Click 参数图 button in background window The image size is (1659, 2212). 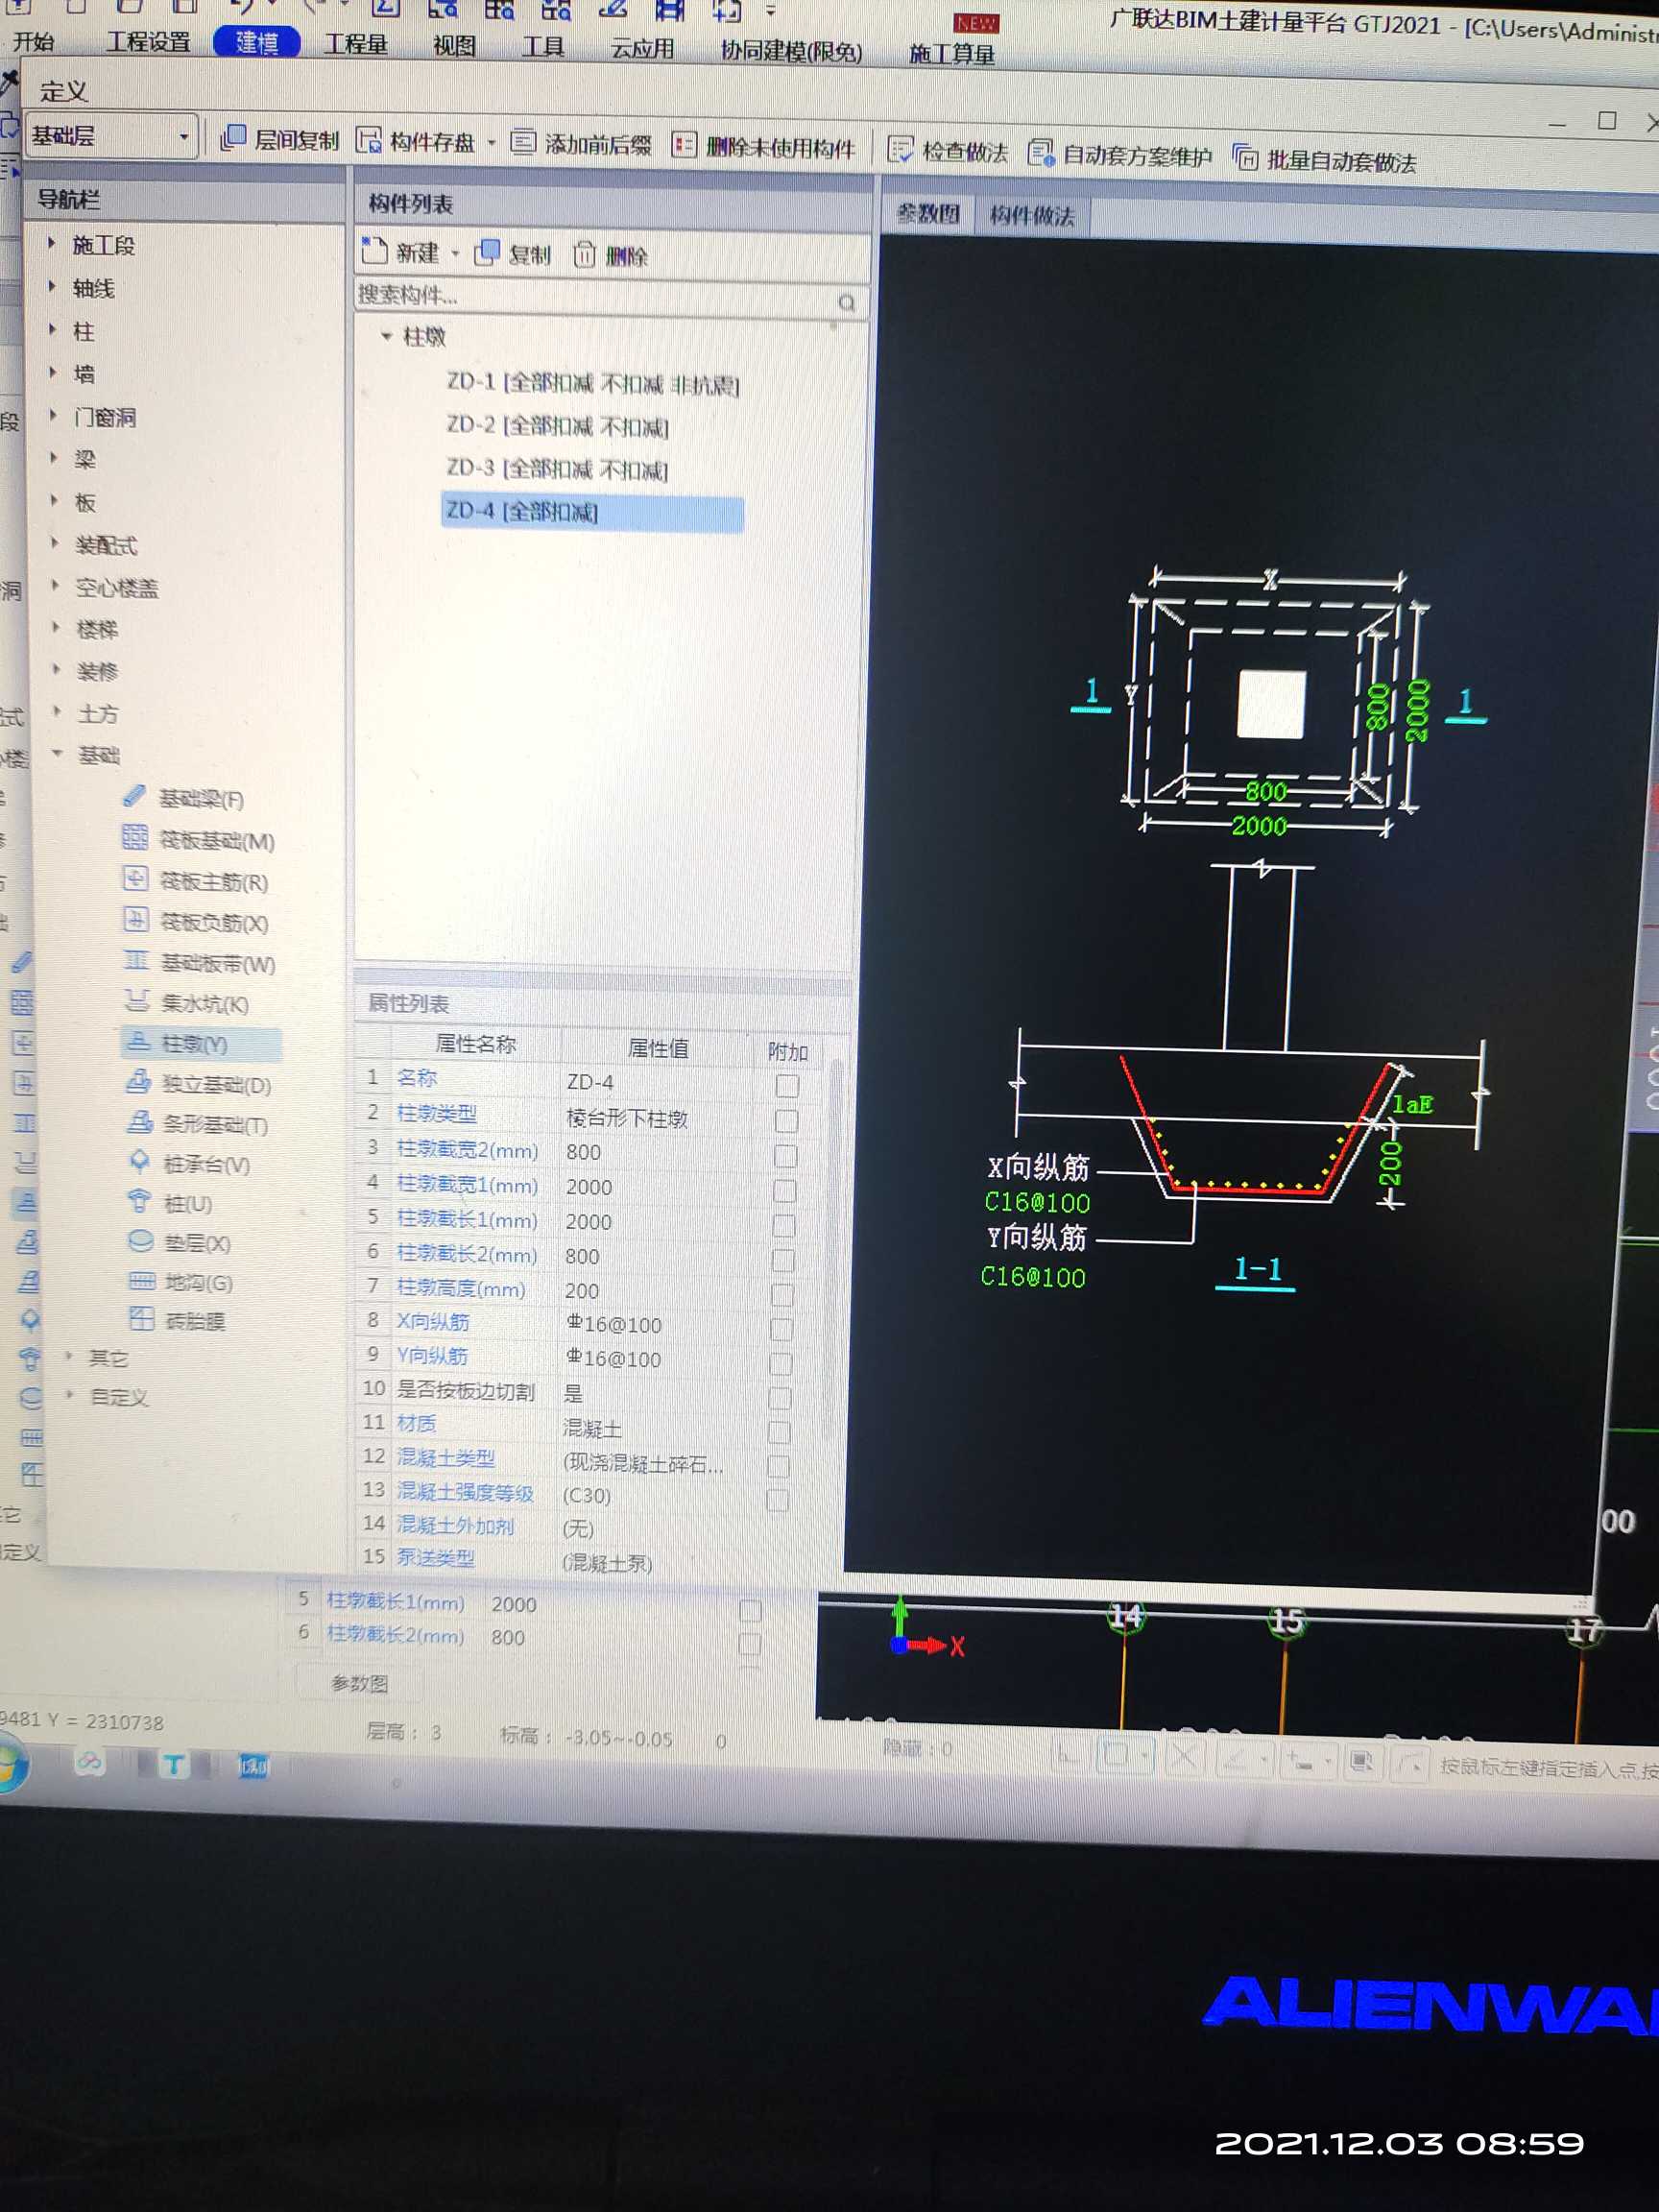pos(359,1683)
